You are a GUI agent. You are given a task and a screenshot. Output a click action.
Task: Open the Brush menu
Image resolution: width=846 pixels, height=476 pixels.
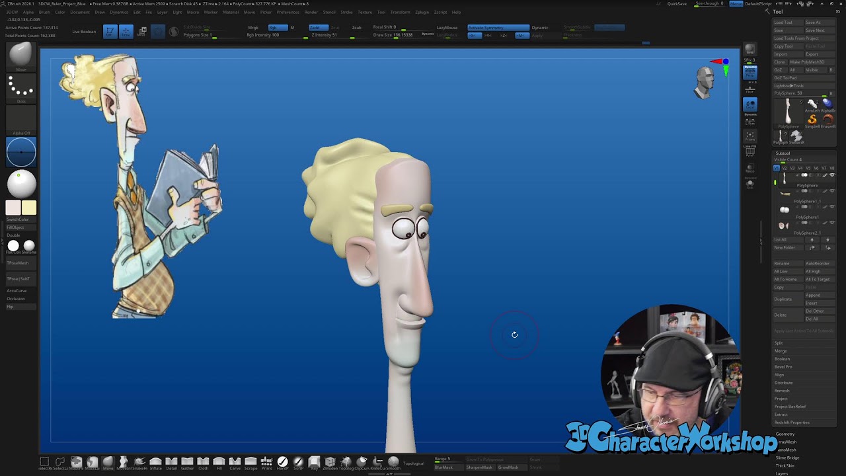click(x=44, y=12)
